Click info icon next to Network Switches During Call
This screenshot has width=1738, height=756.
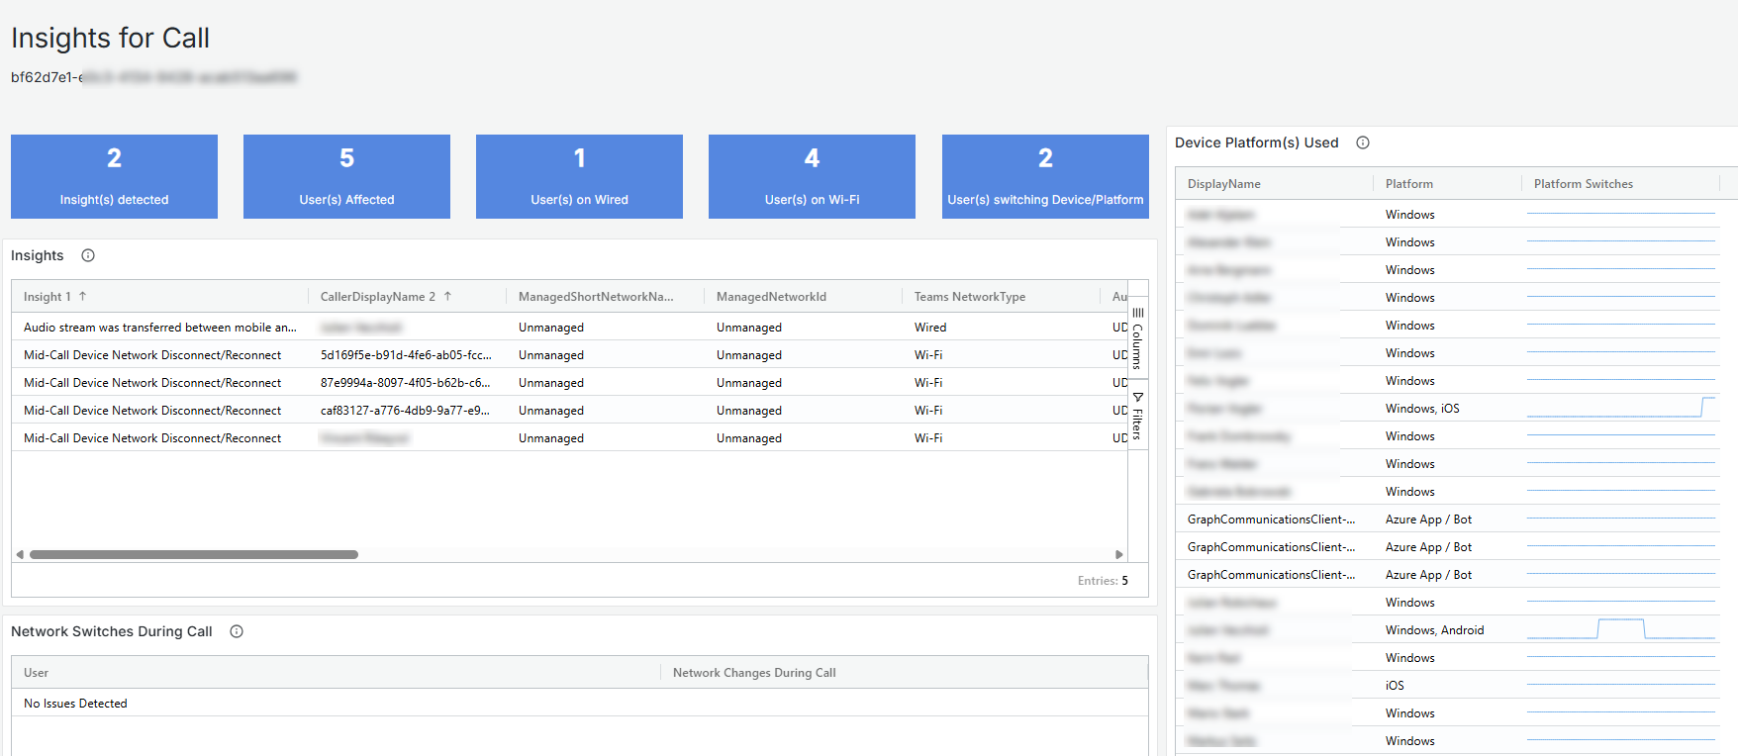coord(237,631)
